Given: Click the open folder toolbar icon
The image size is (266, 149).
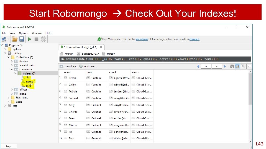Looking at the screenshot, I should tap(15, 39).
